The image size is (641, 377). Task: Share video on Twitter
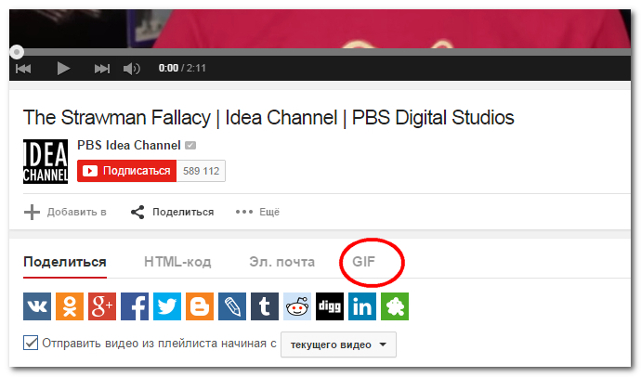[x=167, y=306]
